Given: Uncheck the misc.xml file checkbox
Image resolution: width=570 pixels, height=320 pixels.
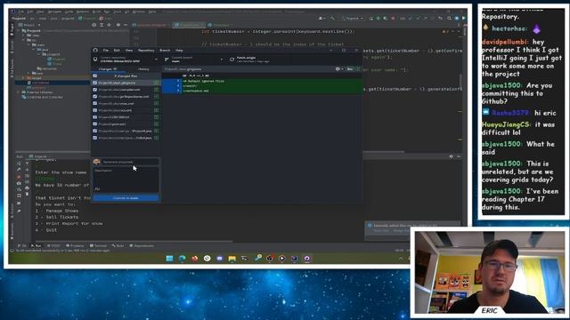Looking at the screenshot, I should click(95, 103).
